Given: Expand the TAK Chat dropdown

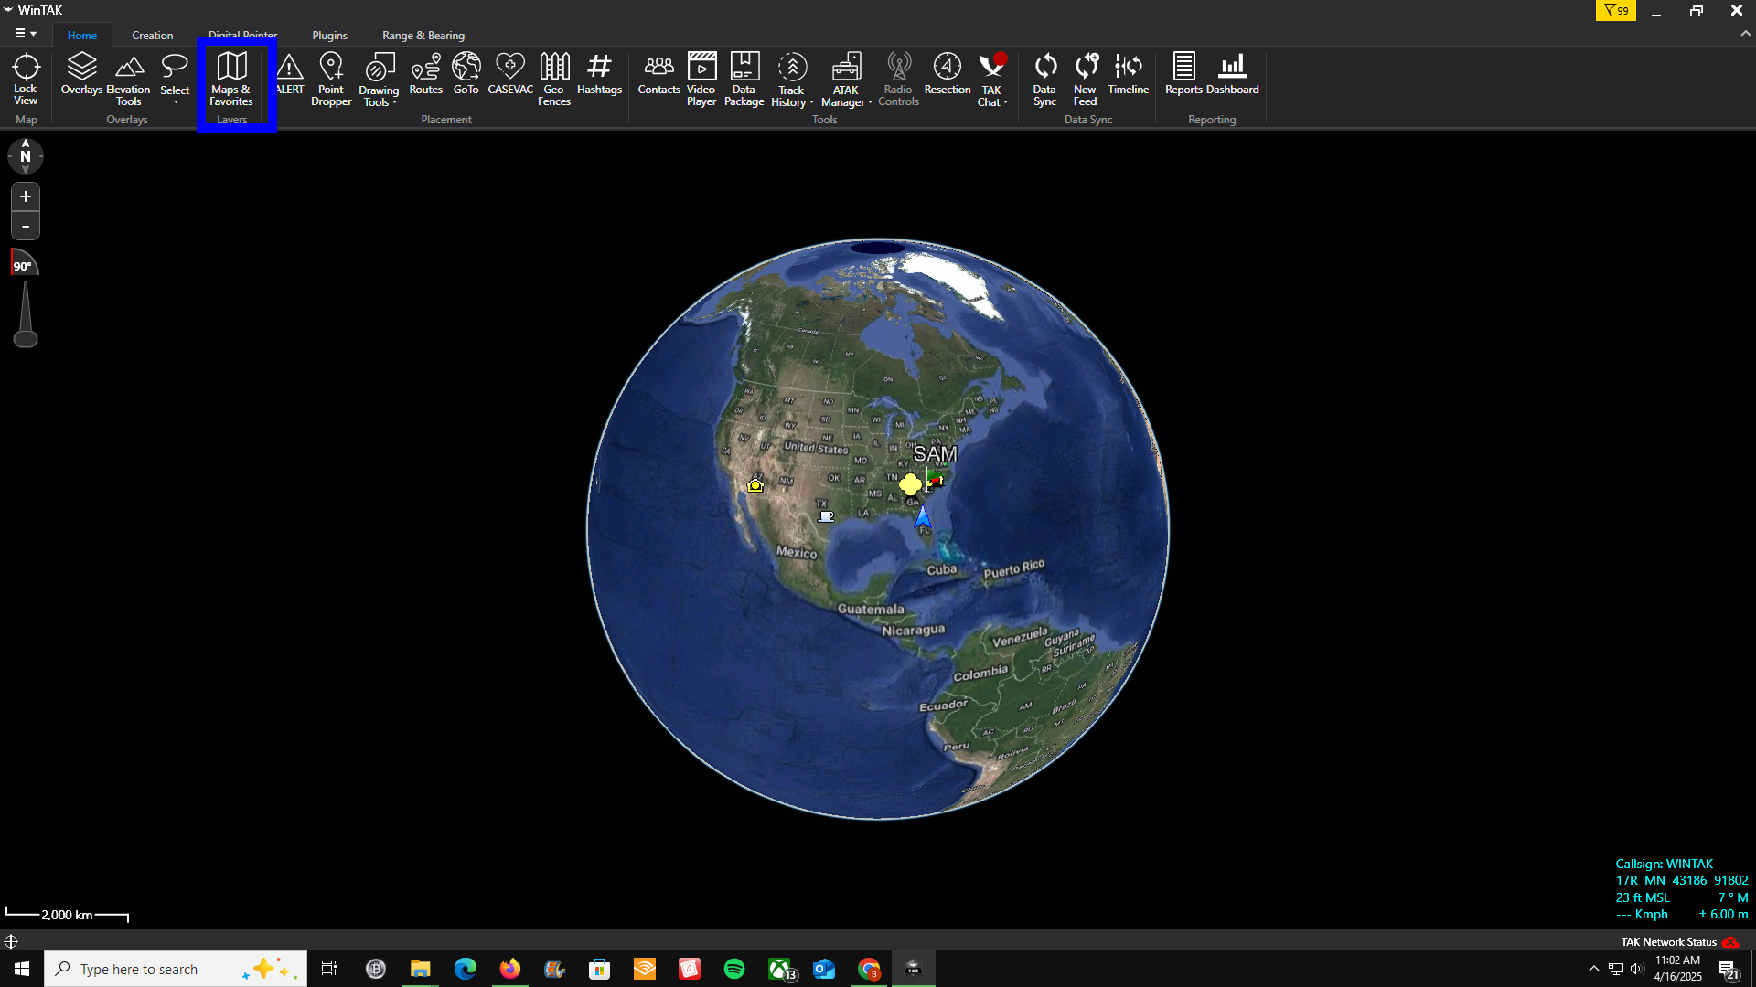Looking at the screenshot, I should 992,79.
